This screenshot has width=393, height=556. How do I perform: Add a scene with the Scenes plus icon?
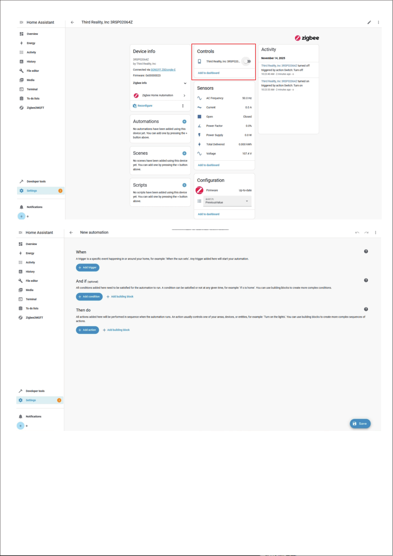(184, 153)
